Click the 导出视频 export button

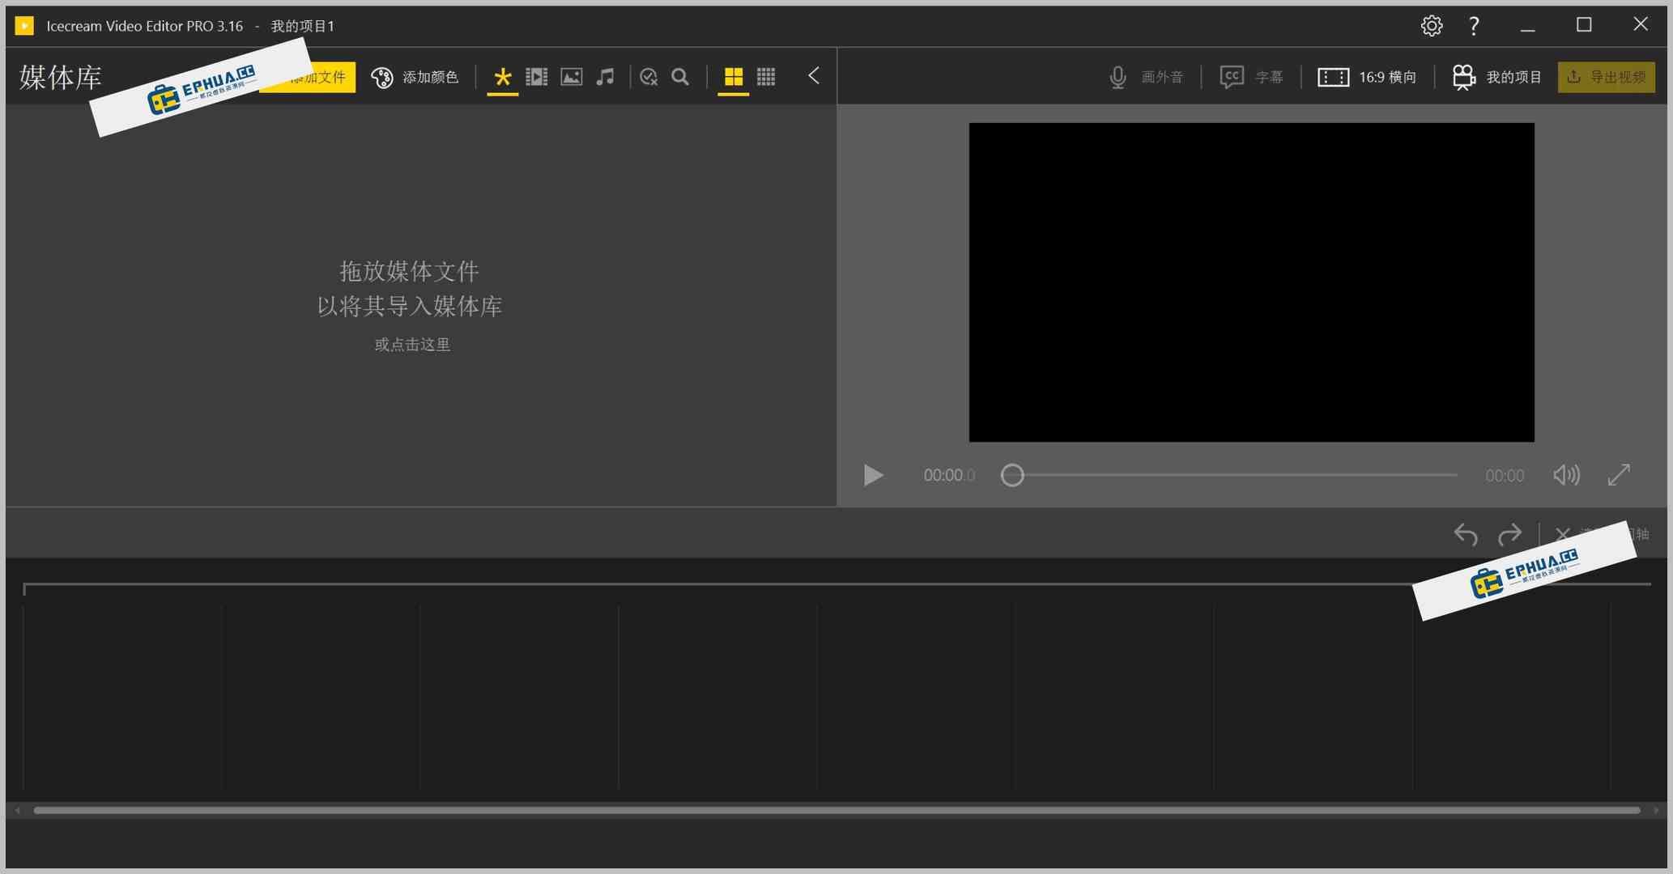click(x=1606, y=77)
